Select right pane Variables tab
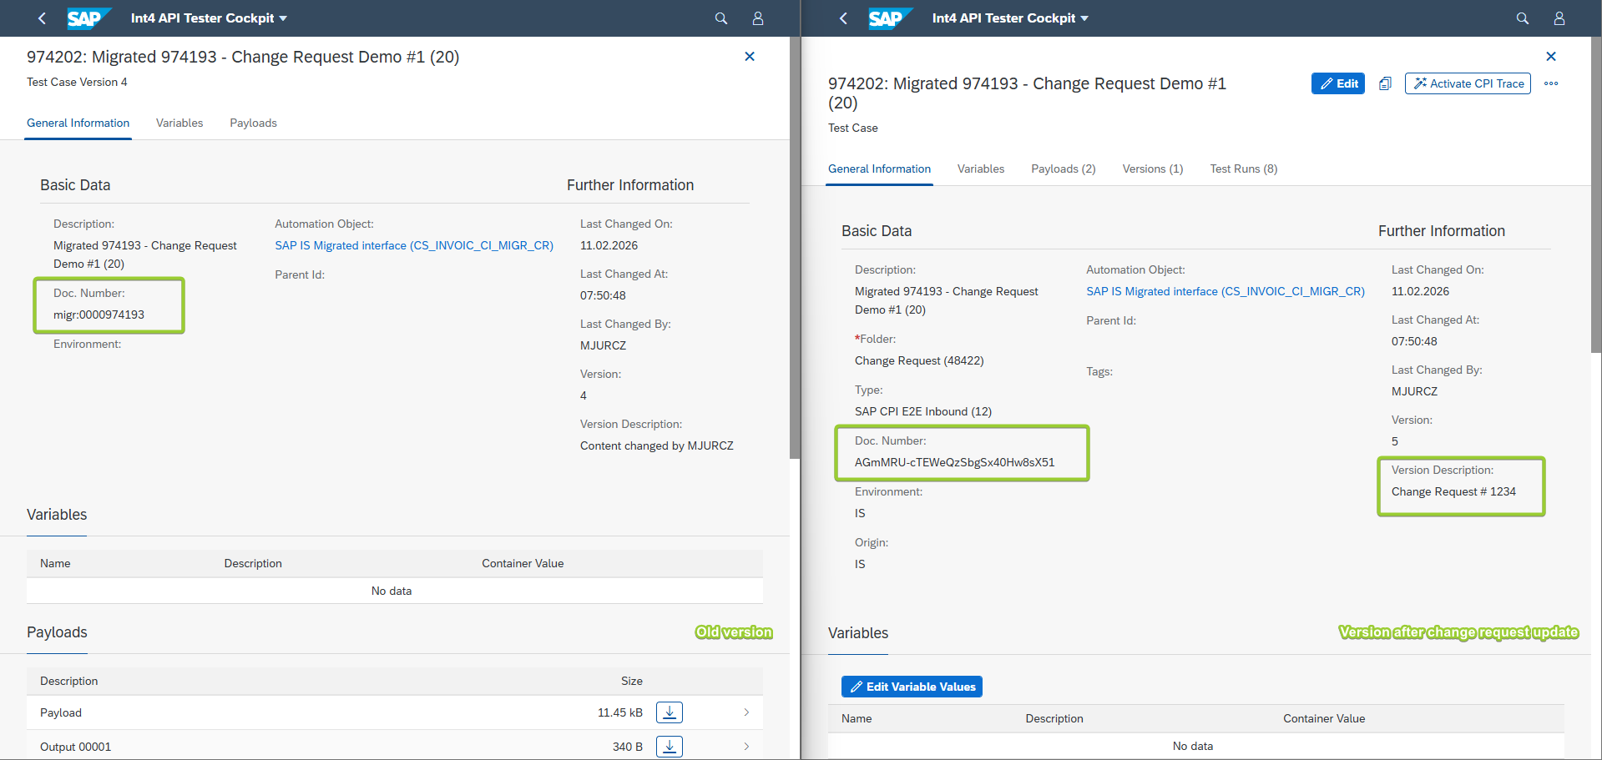The image size is (1602, 760). pos(981,169)
